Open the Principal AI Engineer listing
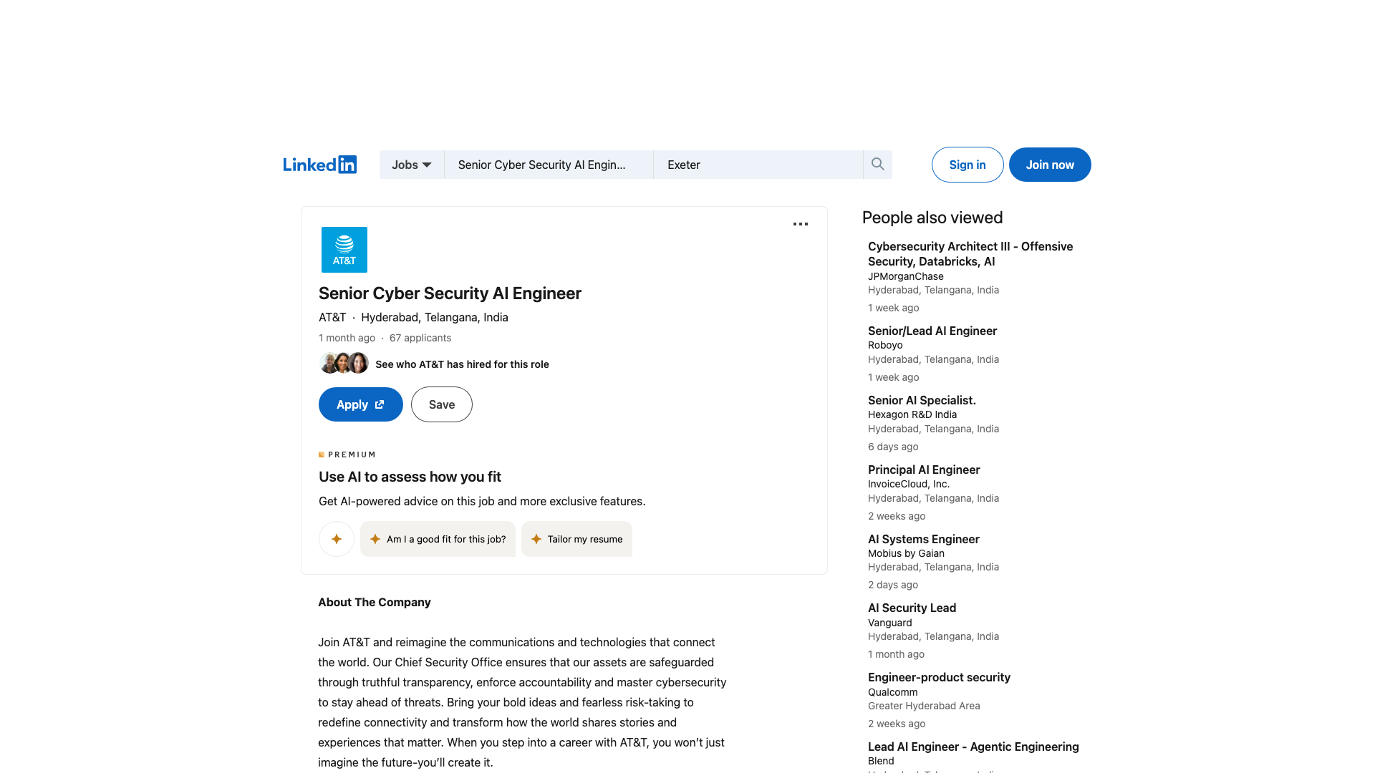 [x=924, y=470]
